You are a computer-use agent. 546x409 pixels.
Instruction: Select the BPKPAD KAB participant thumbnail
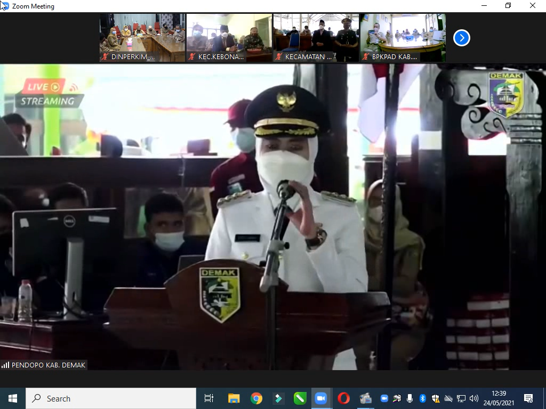tap(403, 38)
